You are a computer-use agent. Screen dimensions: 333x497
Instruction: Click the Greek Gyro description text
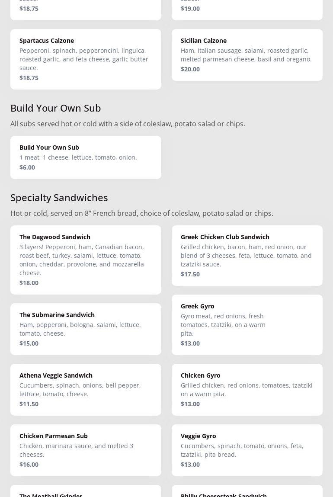(223, 324)
